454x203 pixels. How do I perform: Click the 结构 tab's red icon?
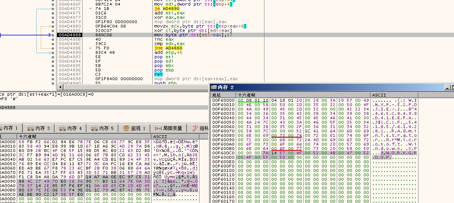click(195, 128)
